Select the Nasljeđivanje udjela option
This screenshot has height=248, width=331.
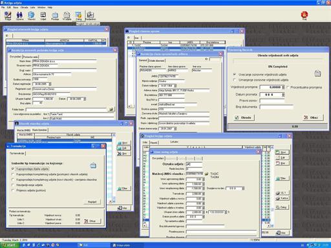27,185
